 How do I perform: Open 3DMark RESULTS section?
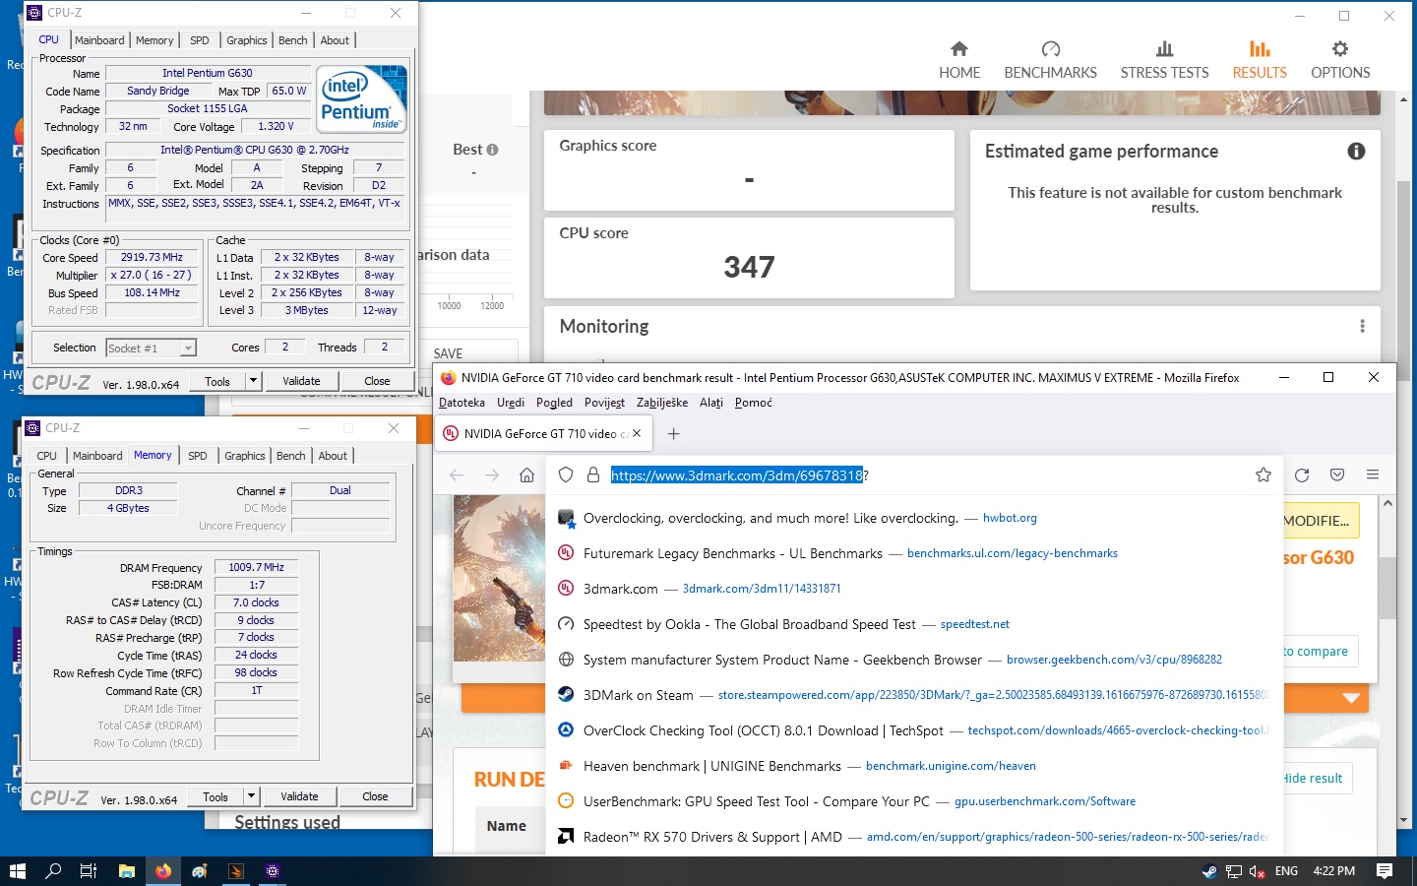[x=1260, y=60]
